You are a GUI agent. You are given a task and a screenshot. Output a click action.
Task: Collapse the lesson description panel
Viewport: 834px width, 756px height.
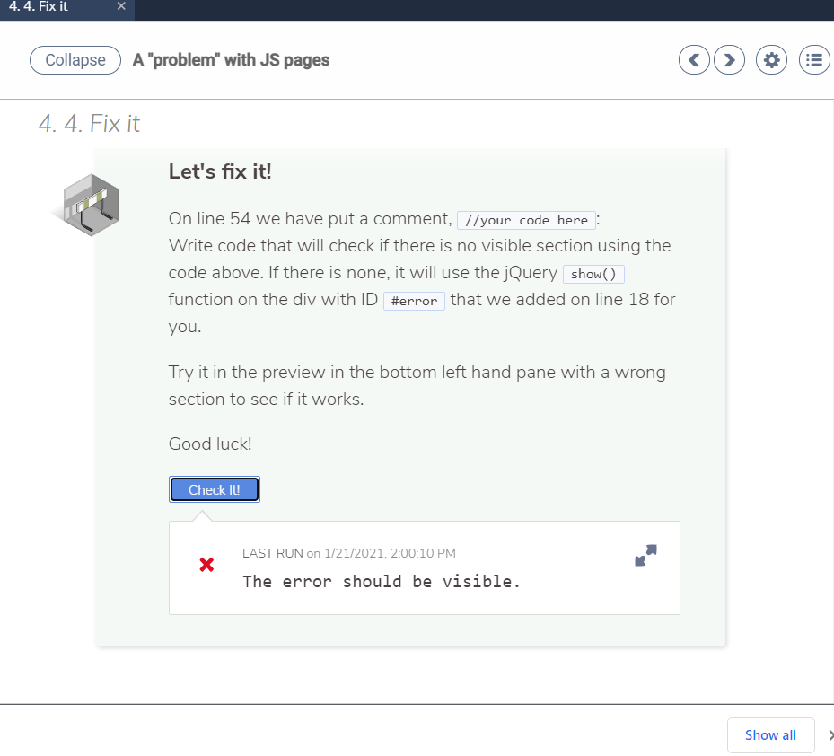point(75,60)
